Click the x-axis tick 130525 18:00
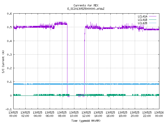This screenshot has height=123, width=164. pyautogui.click(x=122, y=114)
